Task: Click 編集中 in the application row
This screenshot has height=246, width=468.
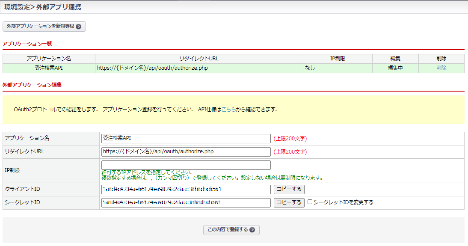Action: click(395, 68)
